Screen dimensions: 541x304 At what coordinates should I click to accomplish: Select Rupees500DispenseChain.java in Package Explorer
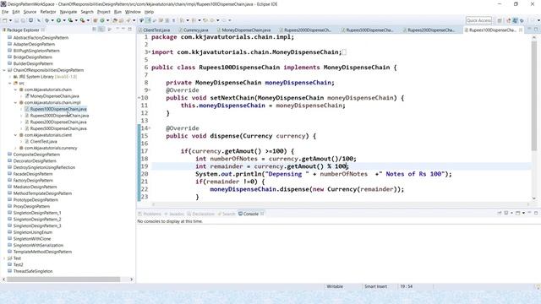click(x=58, y=128)
